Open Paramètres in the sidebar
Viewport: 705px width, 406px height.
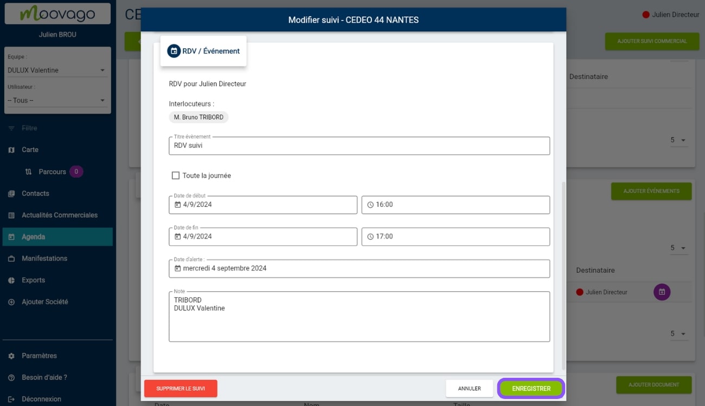tap(57, 356)
